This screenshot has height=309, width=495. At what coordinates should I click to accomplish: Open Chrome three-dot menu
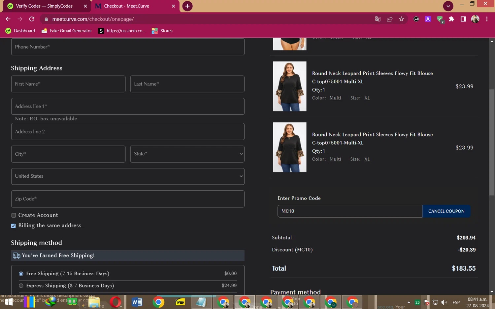(x=487, y=19)
